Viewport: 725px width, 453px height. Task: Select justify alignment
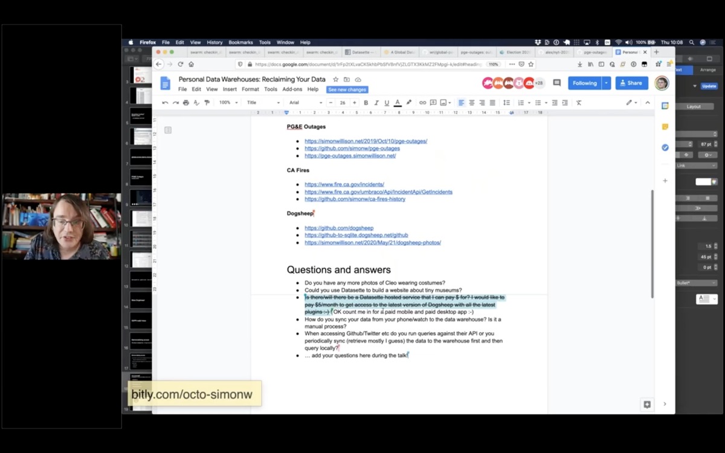(492, 103)
